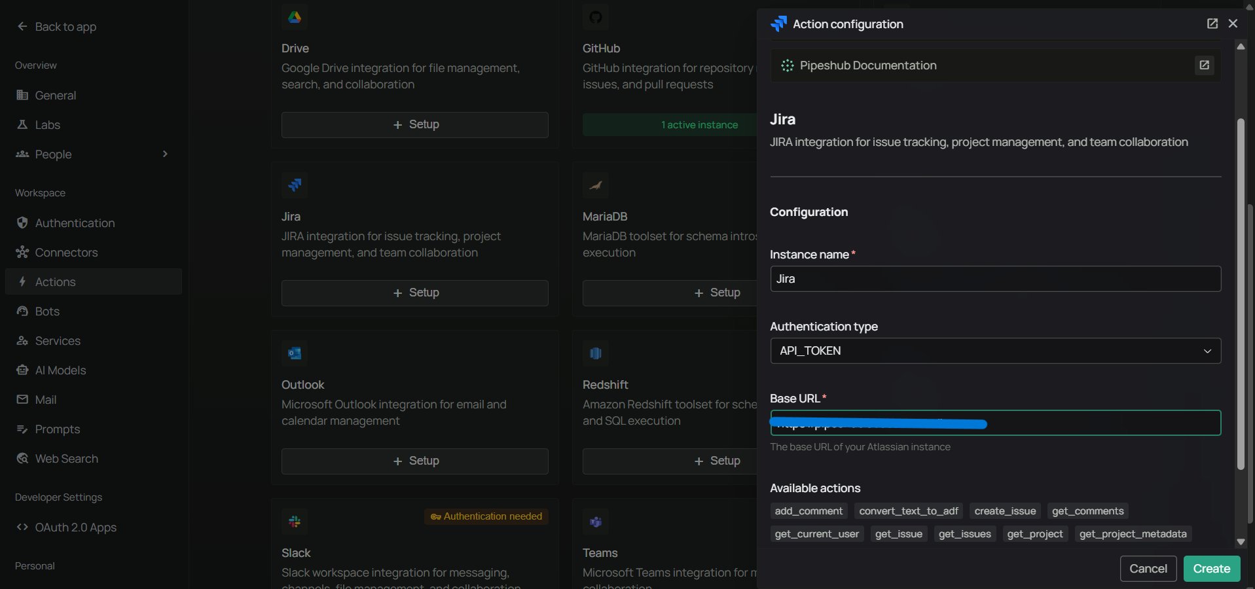Click the Authentication shield icon

[22, 223]
